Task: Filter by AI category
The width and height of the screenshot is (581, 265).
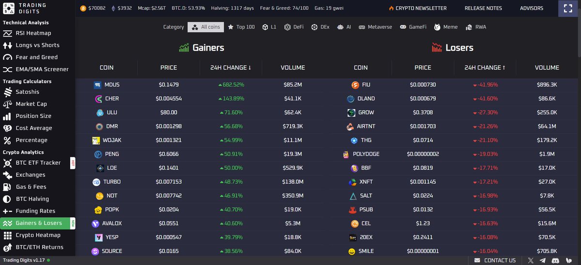Action: pos(344,27)
